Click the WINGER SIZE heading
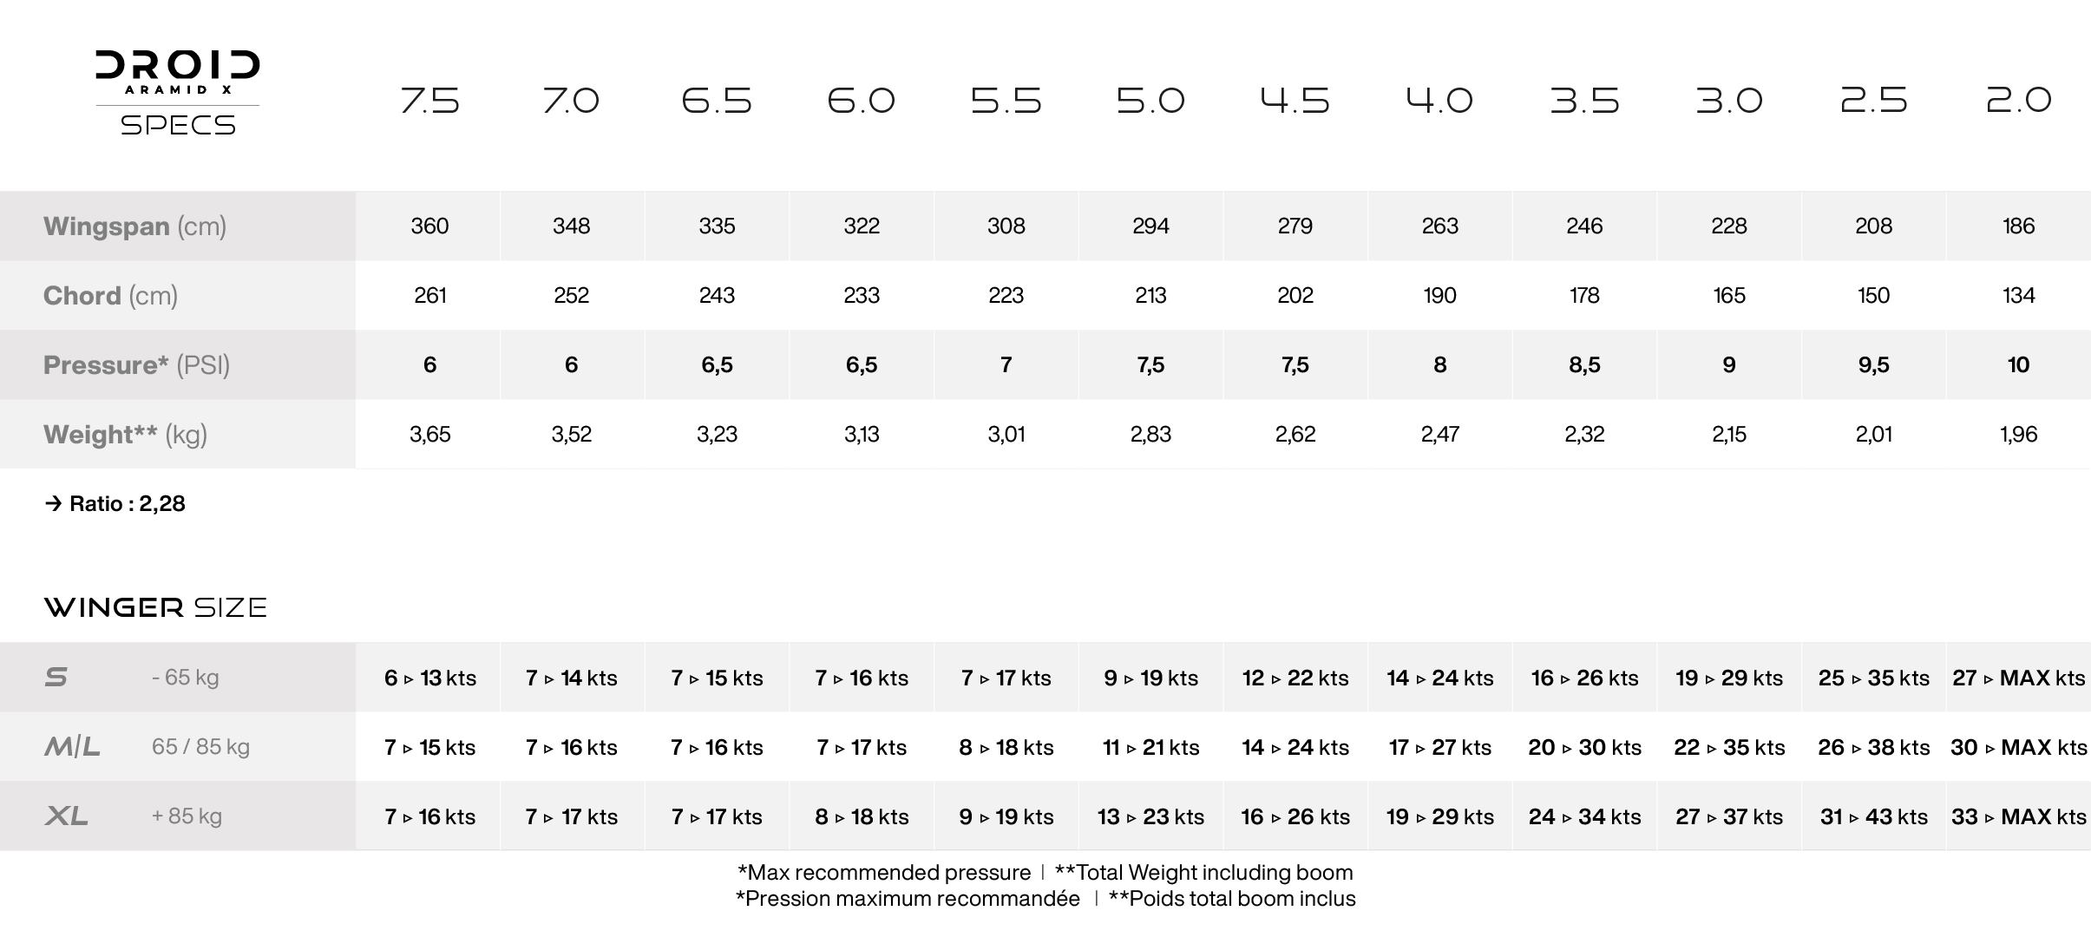Screen dimensions: 2091x937 [x=155, y=607]
